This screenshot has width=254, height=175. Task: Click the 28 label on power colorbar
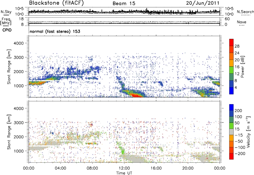237,46
